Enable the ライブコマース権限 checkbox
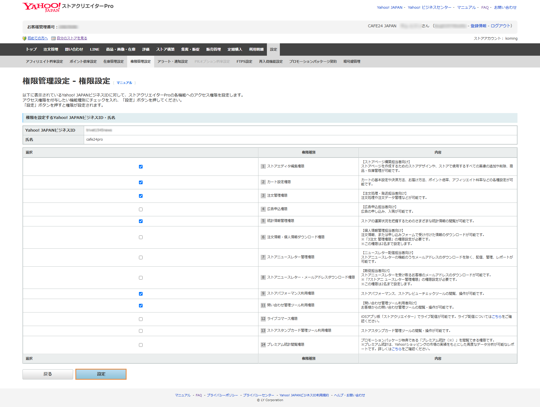Image resolution: width=540 pixels, height=407 pixels. (141, 319)
